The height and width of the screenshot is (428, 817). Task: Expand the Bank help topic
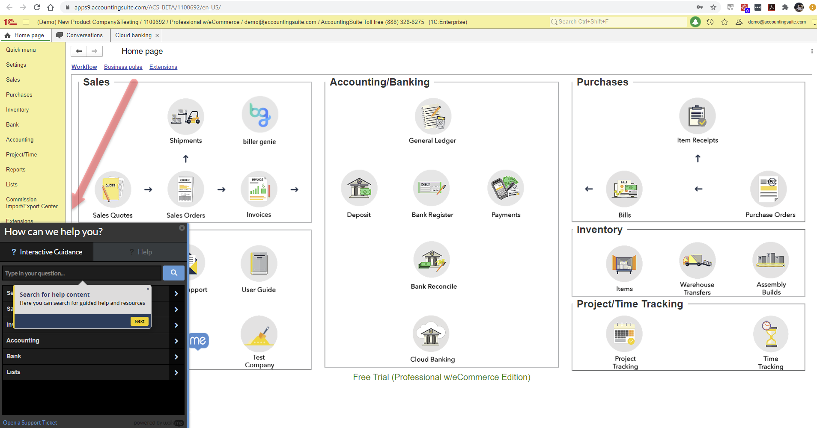[93, 357]
